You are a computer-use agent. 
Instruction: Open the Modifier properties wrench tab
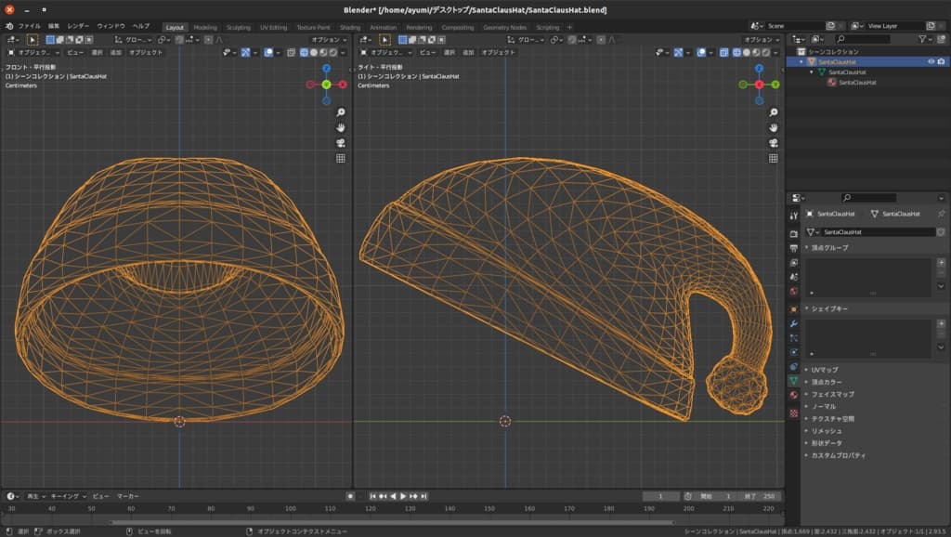coord(794,323)
